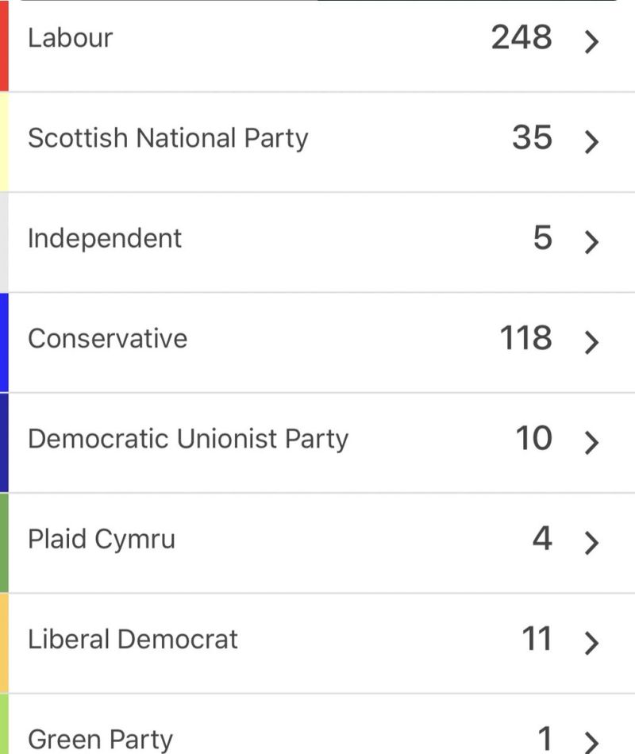Select Scottish National Party label

(168, 139)
